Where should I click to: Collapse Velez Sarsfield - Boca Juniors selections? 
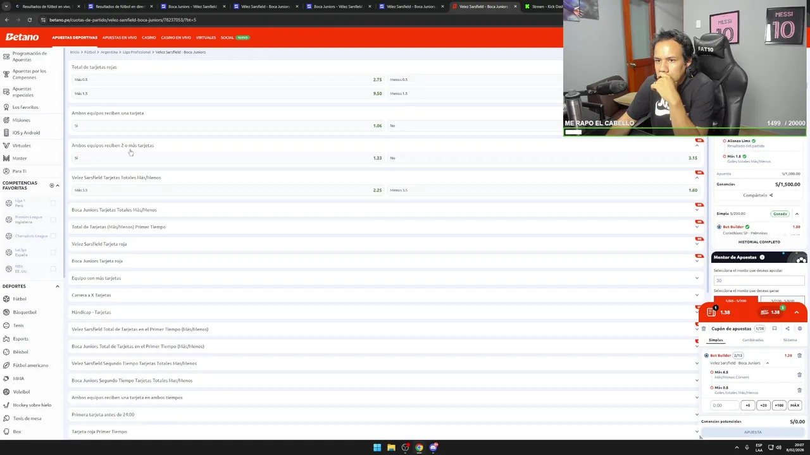[768, 363]
